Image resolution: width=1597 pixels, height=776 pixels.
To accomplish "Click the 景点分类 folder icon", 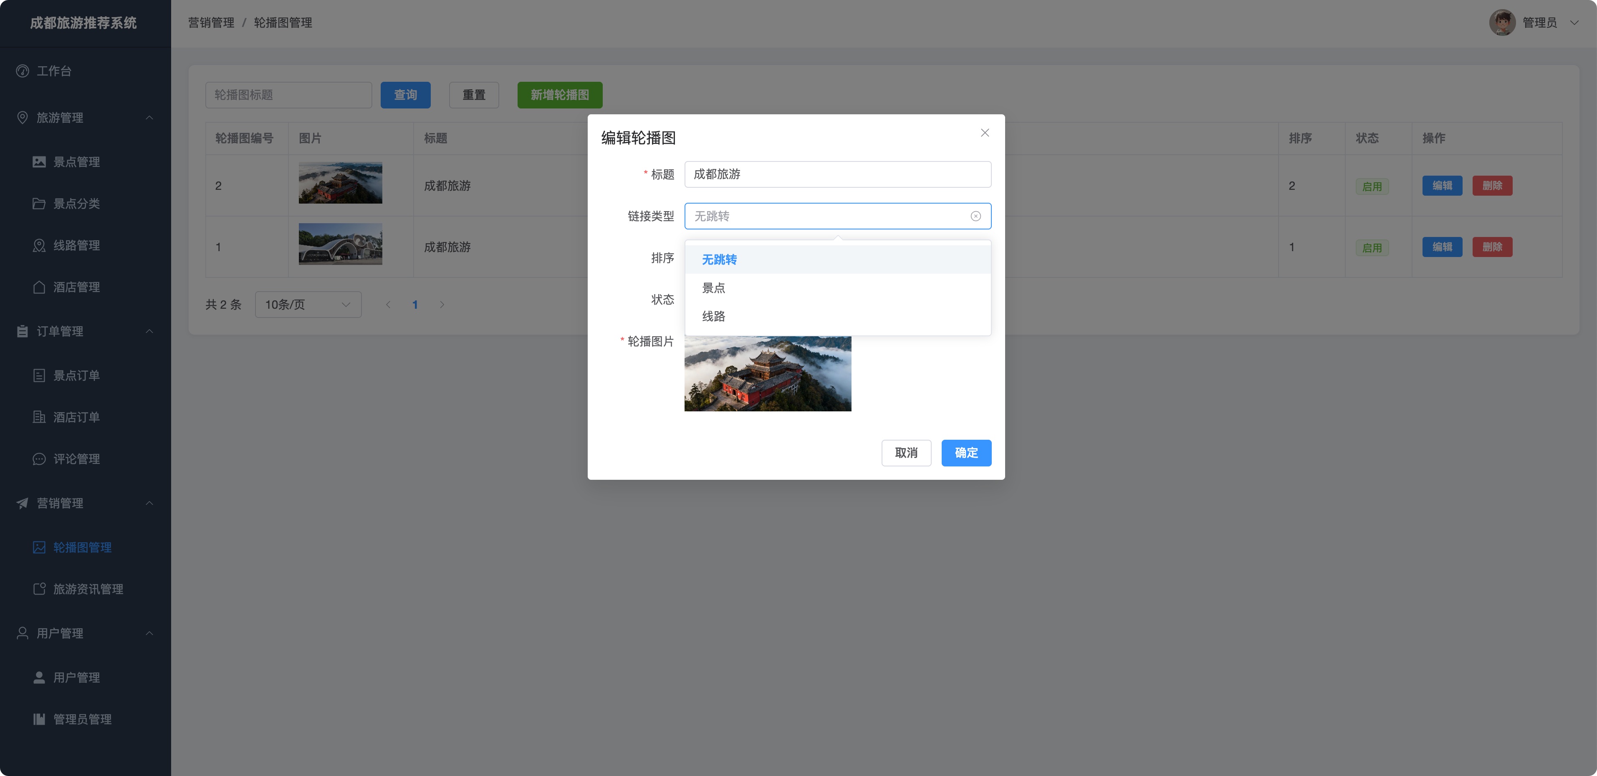I will pos(39,203).
